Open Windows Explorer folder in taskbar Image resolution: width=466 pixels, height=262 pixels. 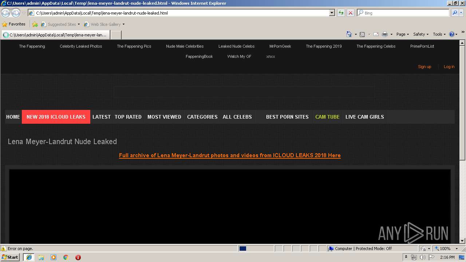click(41, 257)
